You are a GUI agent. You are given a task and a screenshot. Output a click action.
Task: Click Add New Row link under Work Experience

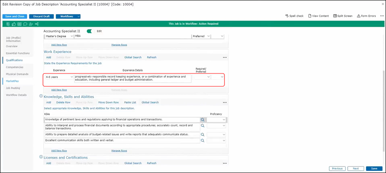(59, 90)
